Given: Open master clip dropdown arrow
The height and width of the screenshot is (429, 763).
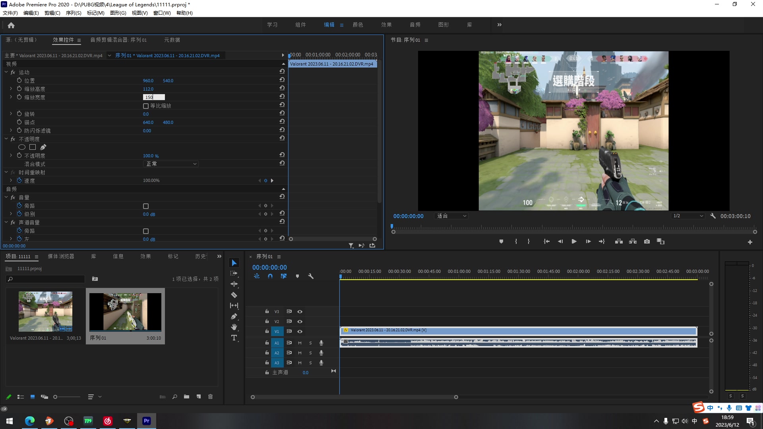Looking at the screenshot, I should point(109,56).
